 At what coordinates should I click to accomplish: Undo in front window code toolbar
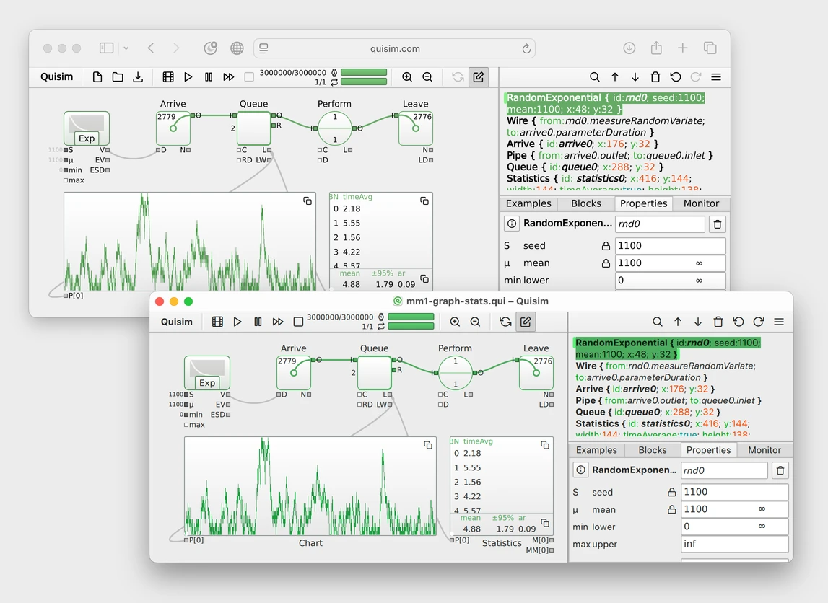click(x=738, y=322)
